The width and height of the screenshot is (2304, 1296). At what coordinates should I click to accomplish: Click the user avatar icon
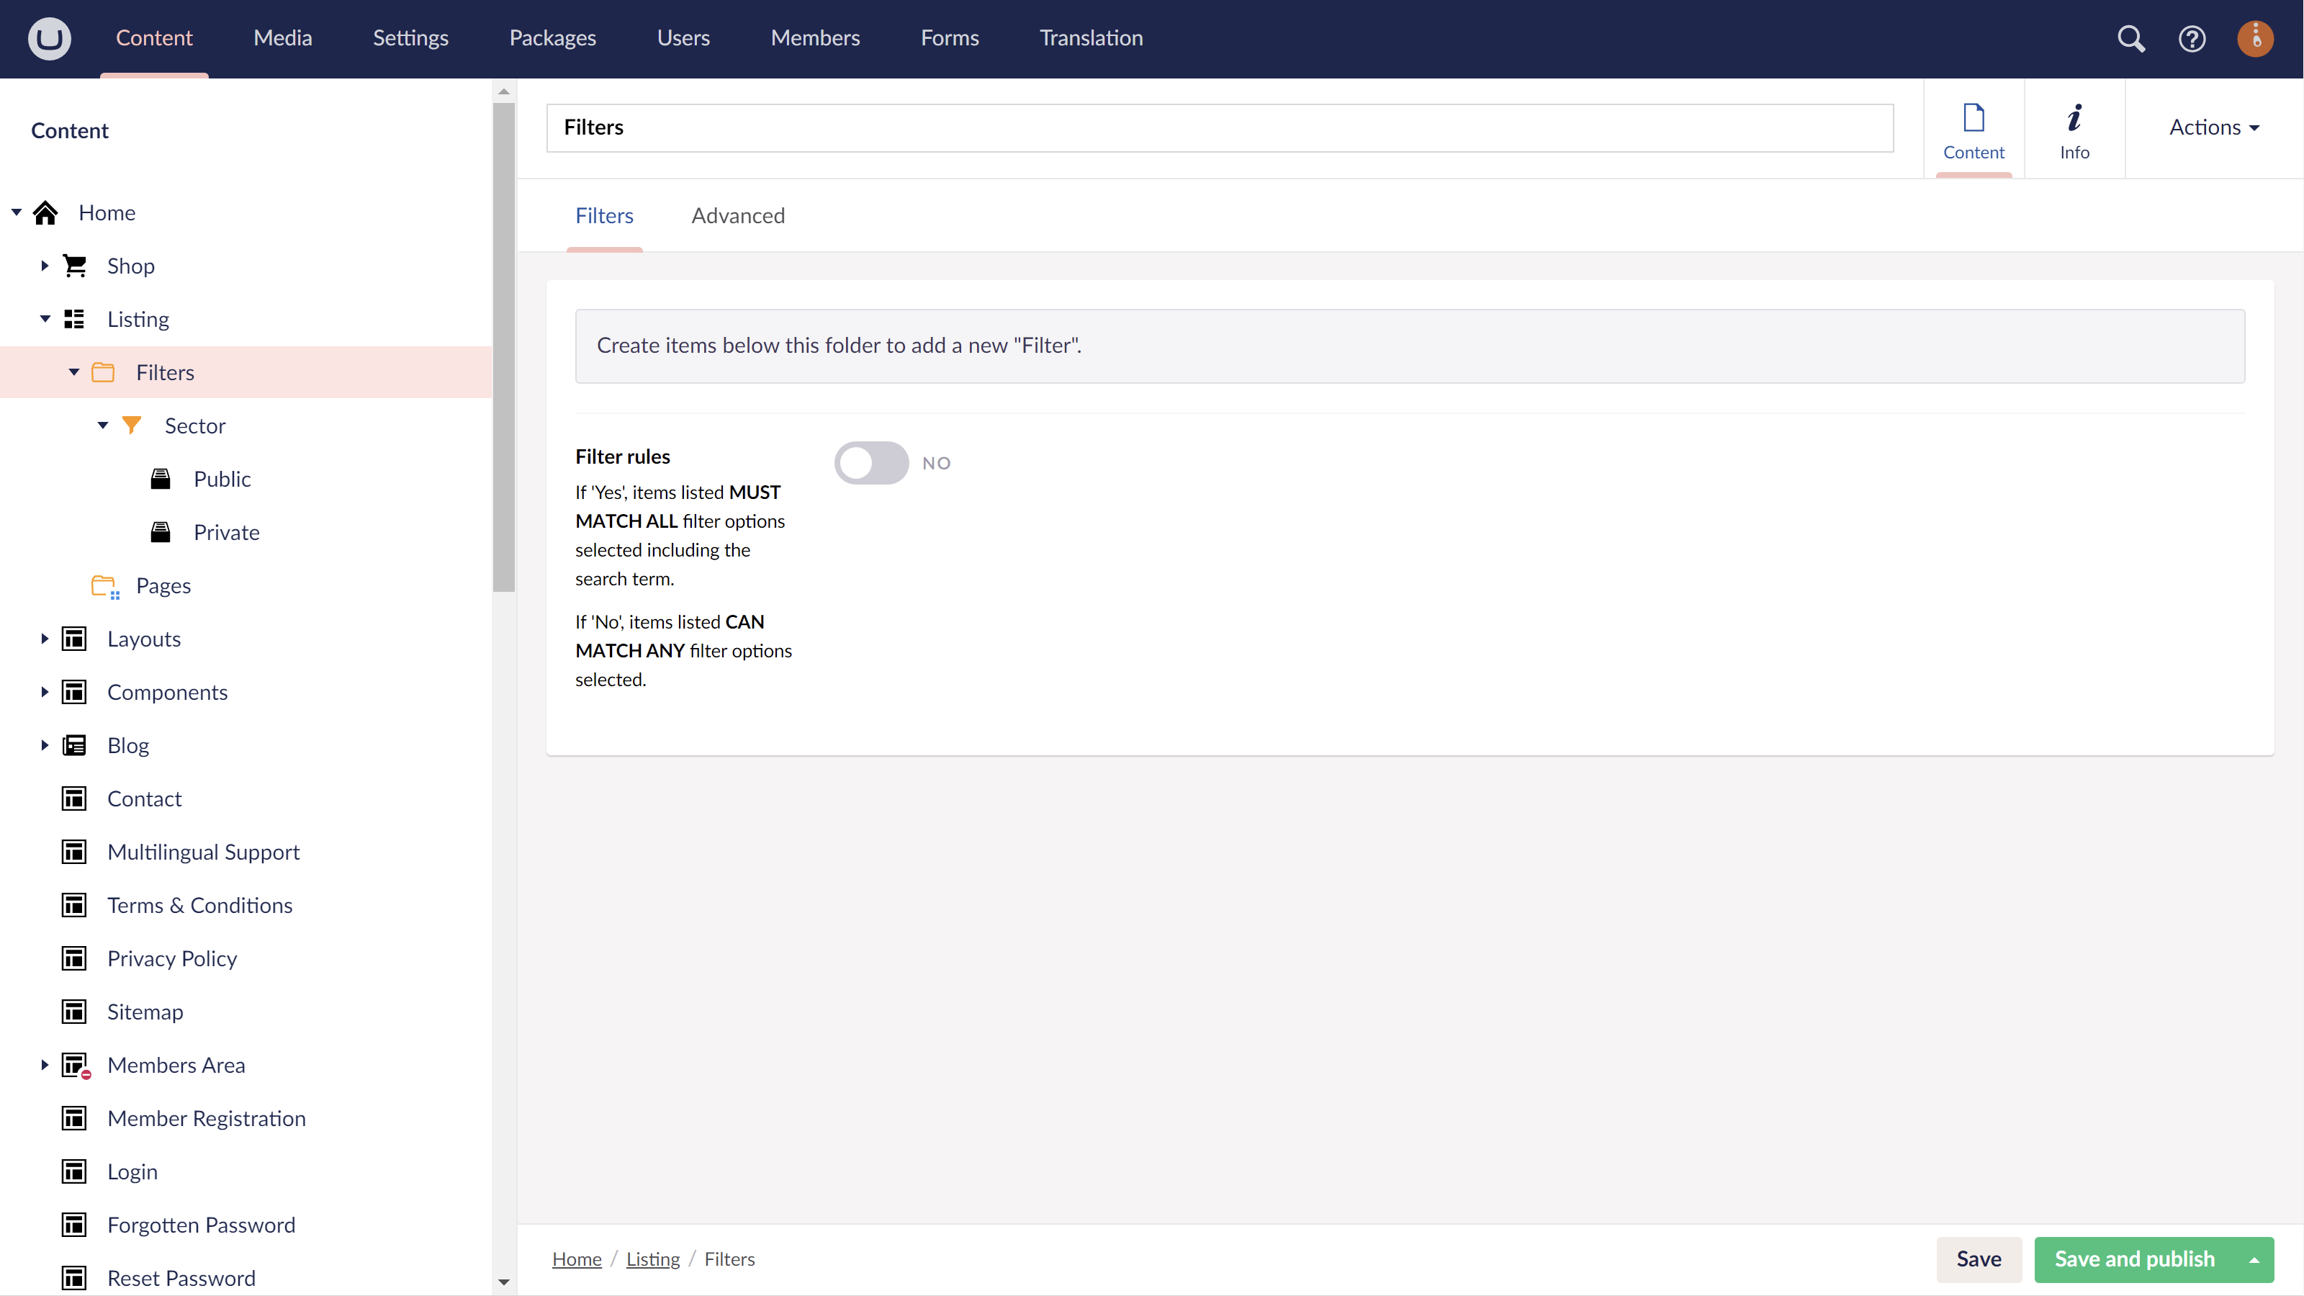click(2255, 38)
